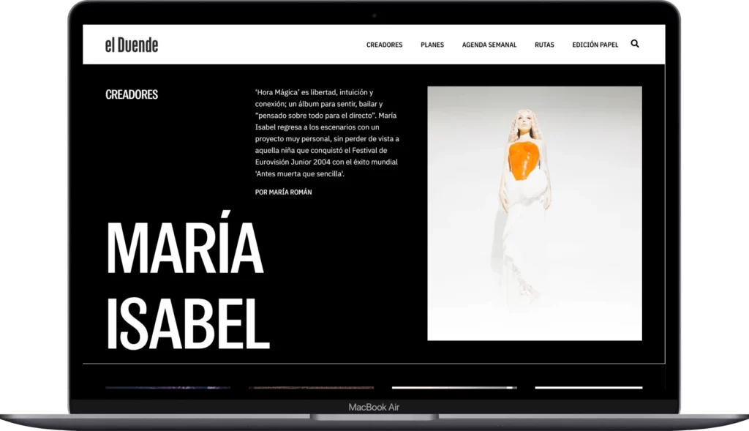This screenshot has height=431, width=749.
Task: Open the third article thumbnail below
Action: (453, 388)
